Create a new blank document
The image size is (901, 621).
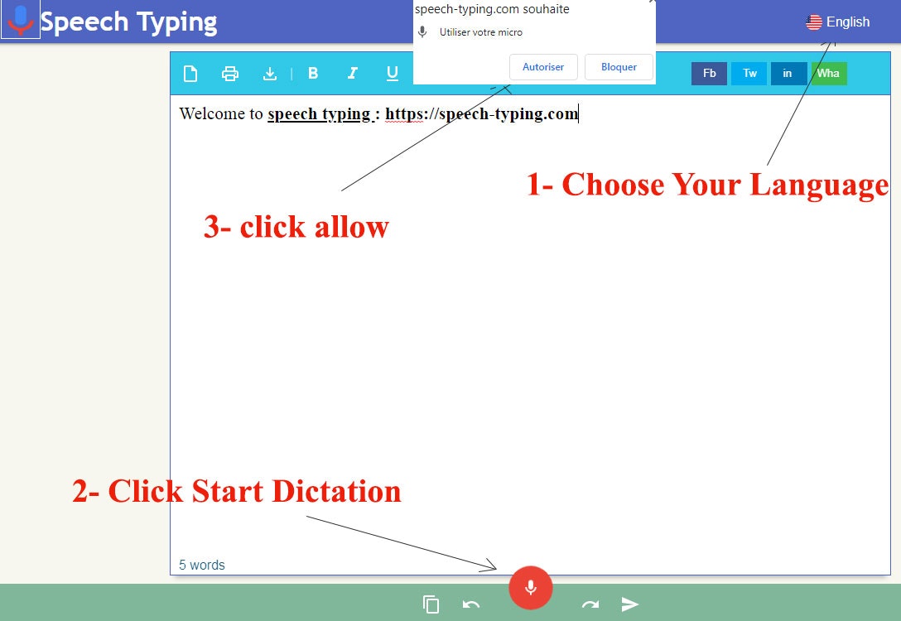[190, 74]
